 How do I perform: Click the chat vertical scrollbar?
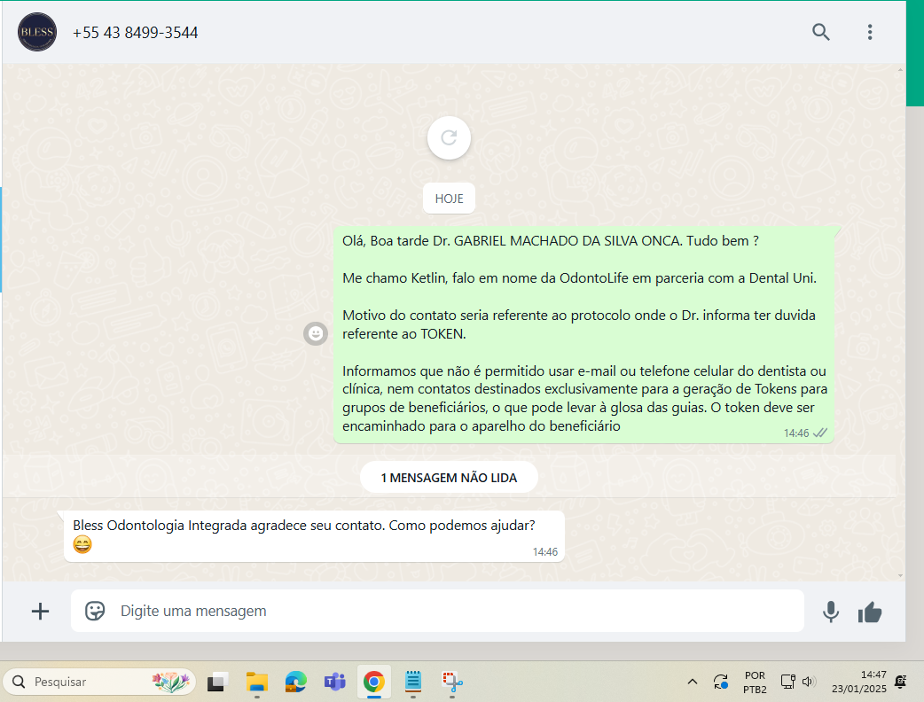pos(900,322)
